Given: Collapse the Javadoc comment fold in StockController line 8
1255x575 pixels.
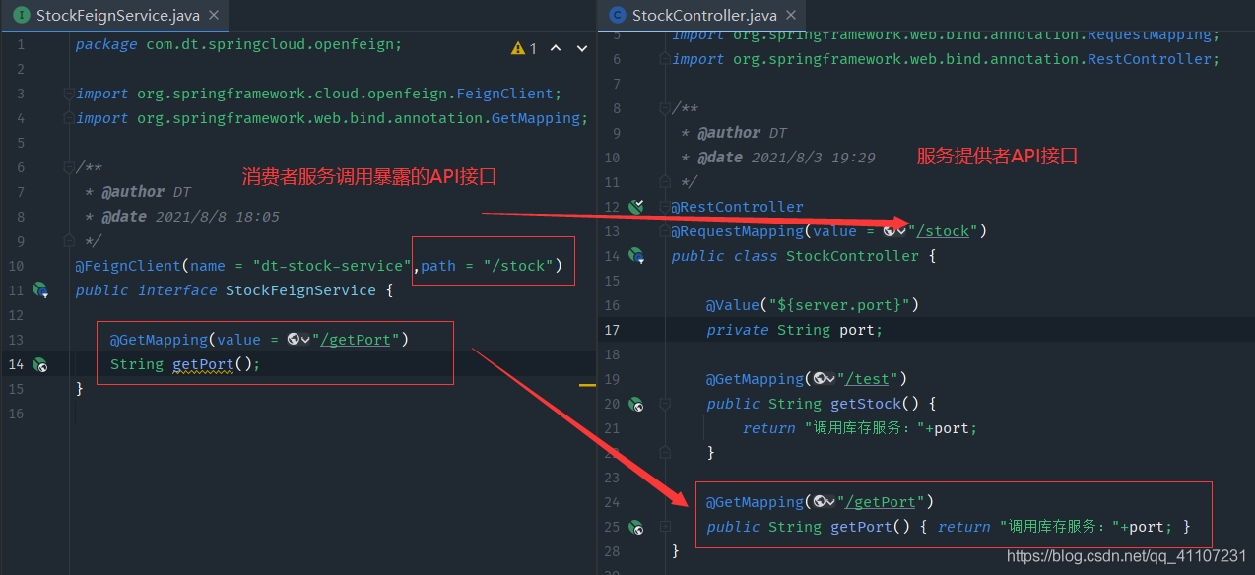Looking at the screenshot, I should coord(665,108).
